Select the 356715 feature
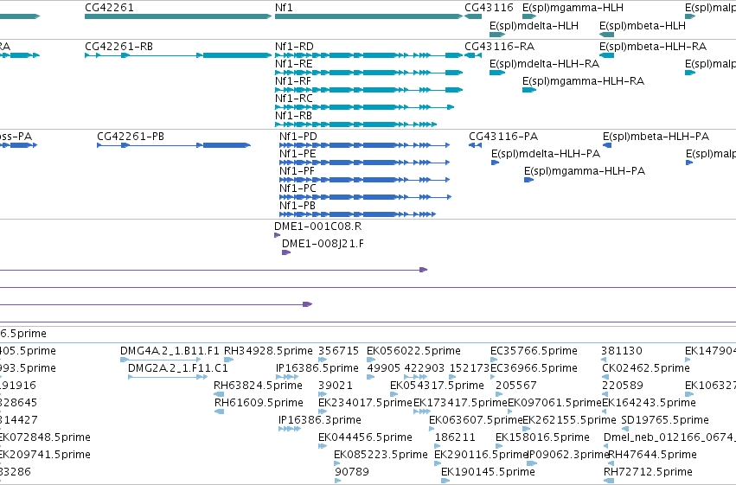The height and width of the screenshot is (485, 736). tap(323, 360)
